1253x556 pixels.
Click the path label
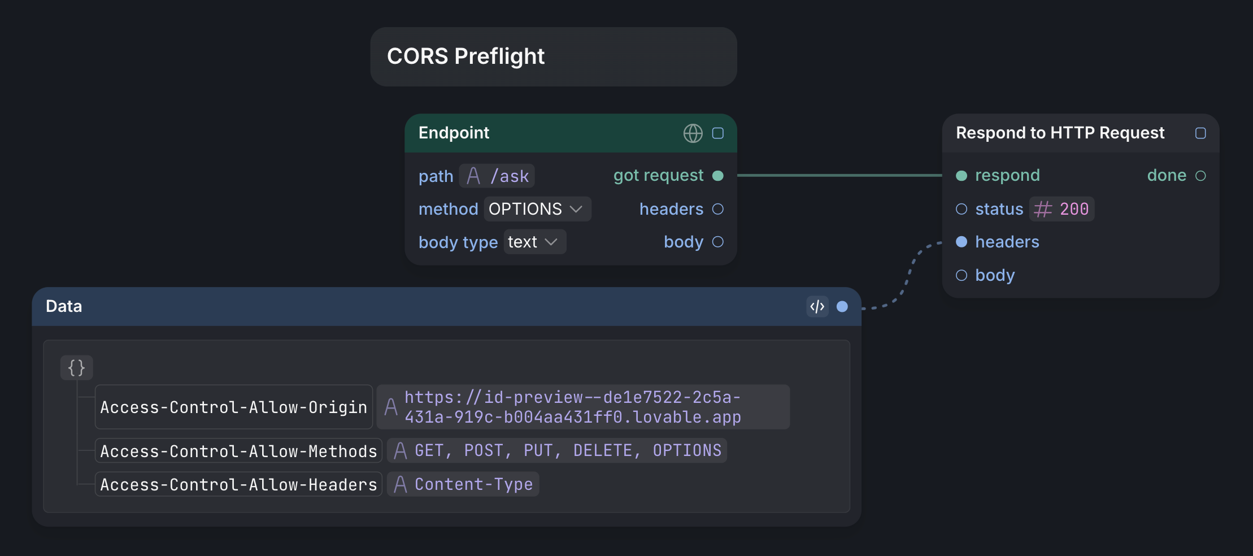[436, 176]
